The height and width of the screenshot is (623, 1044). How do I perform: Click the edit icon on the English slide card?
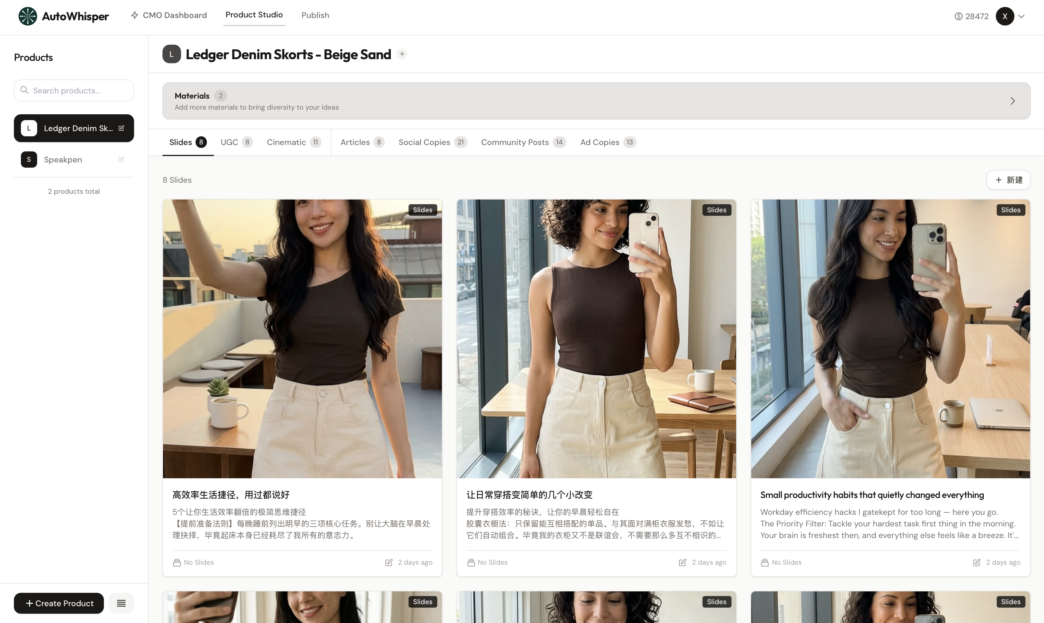[977, 562]
